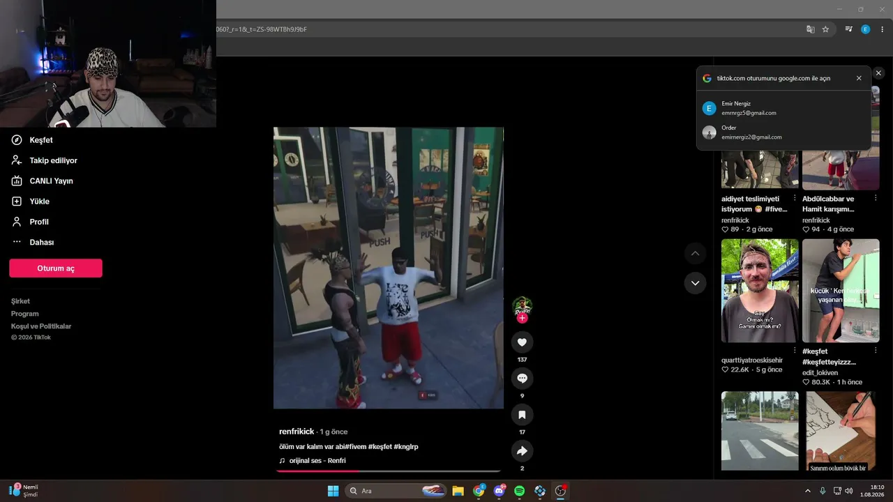Image resolution: width=893 pixels, height=502 pixels.
Task: Open the Program footer link
Action: [x=24, y=314]
